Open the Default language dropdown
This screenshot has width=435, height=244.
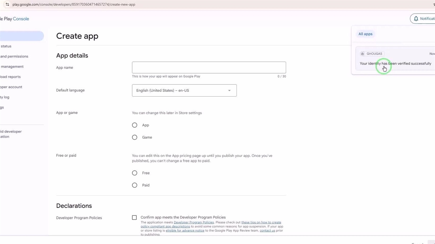[184, 90]
